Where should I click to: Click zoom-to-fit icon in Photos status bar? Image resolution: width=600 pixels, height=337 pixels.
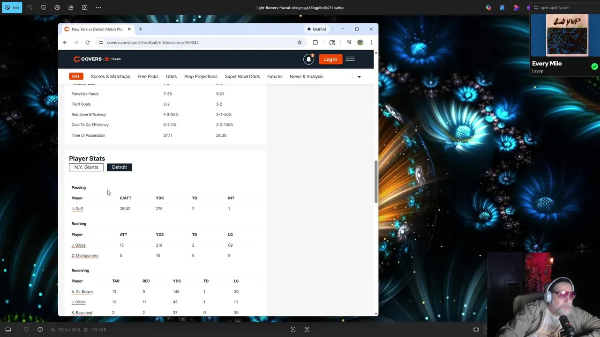(293, 330)
